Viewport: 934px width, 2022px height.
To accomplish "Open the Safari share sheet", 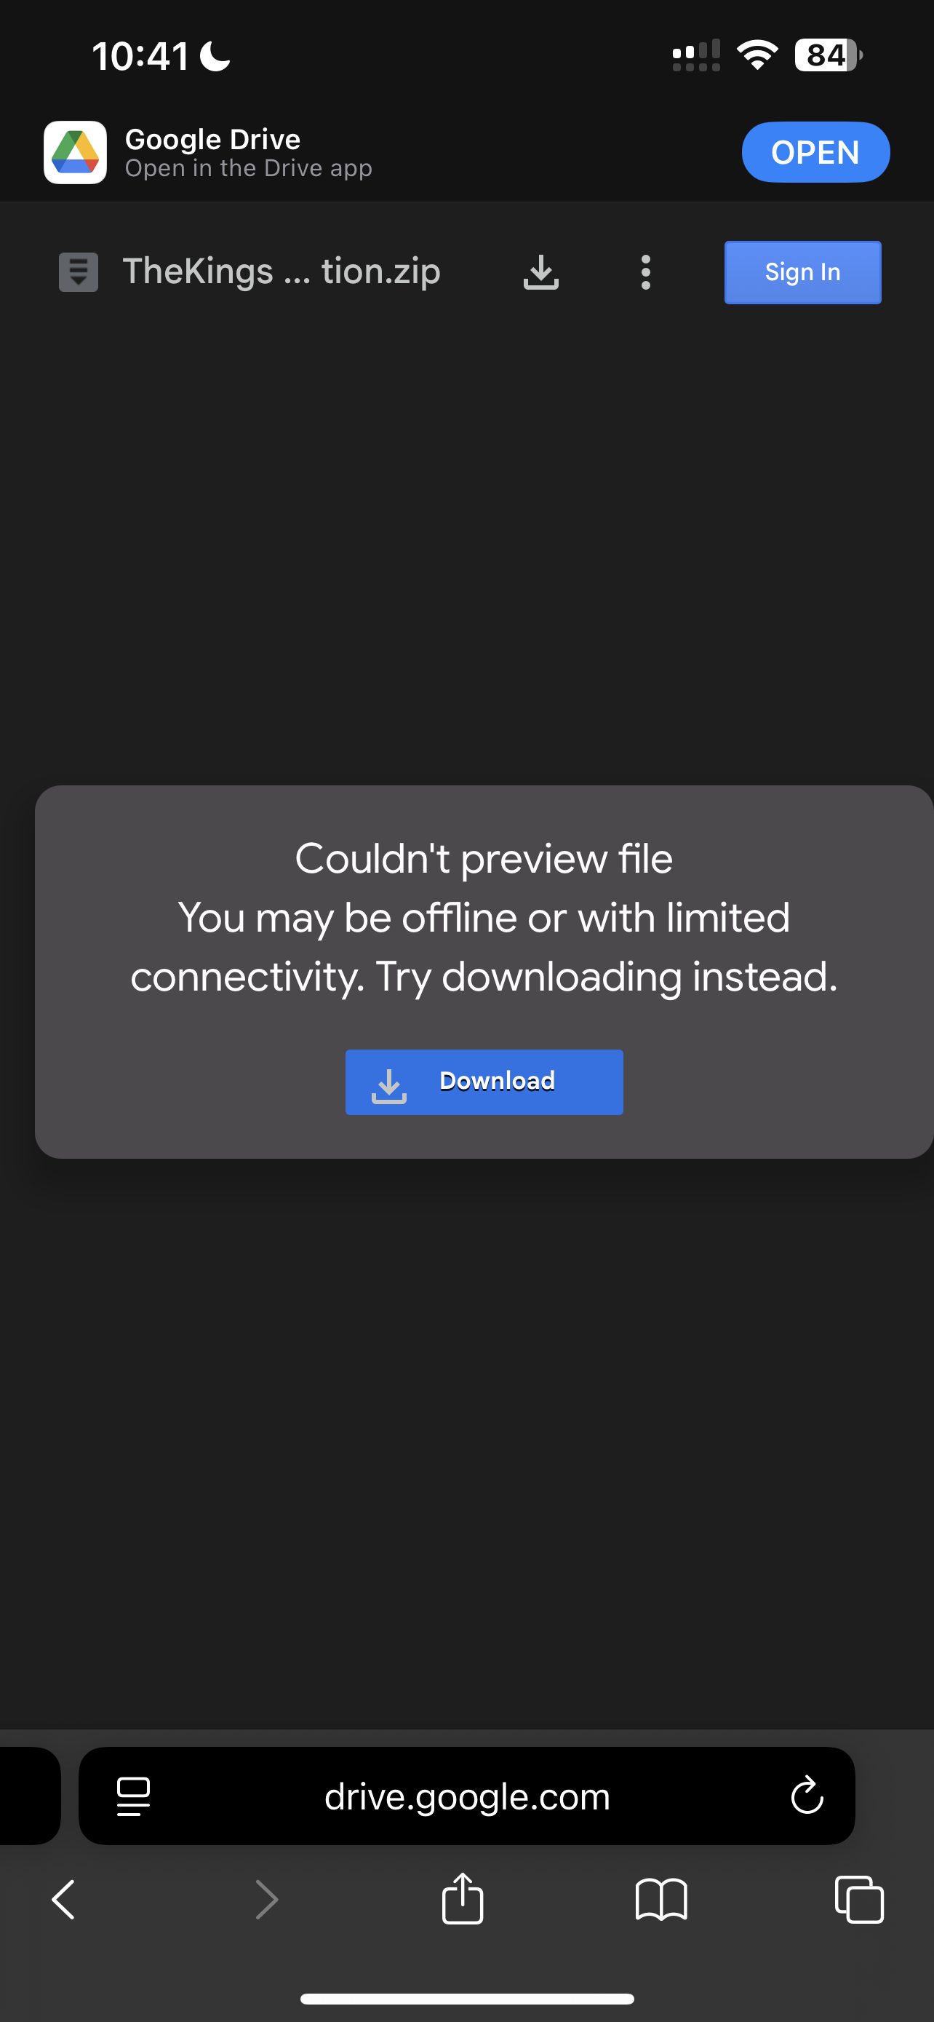I will coord(463,1898).
